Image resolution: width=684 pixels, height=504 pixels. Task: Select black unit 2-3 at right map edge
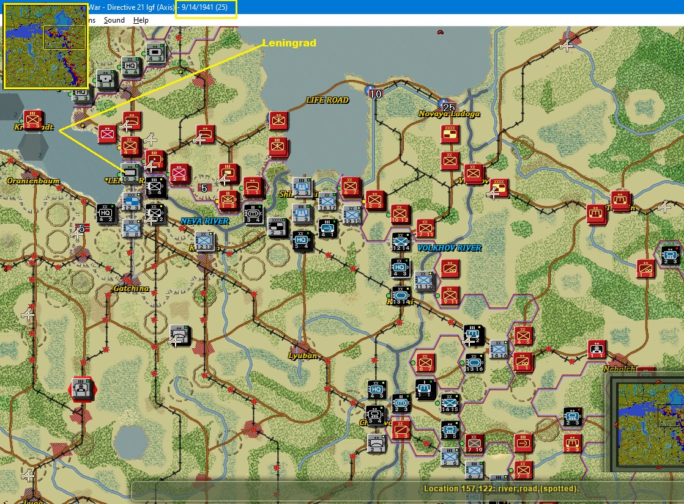click(669, 255)
